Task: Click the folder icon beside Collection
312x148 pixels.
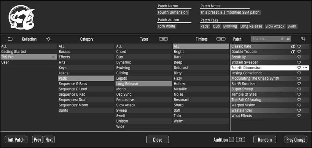Action: click(10, 39)
